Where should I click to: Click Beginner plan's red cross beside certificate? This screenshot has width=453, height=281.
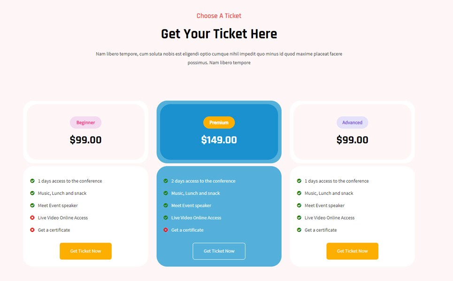pyautogui.click(x=32, y=230)
